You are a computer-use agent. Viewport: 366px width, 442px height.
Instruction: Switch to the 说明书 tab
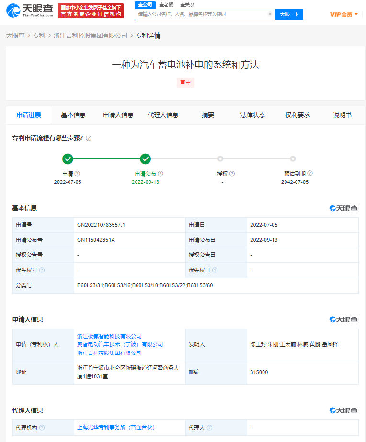click(343, 115)
